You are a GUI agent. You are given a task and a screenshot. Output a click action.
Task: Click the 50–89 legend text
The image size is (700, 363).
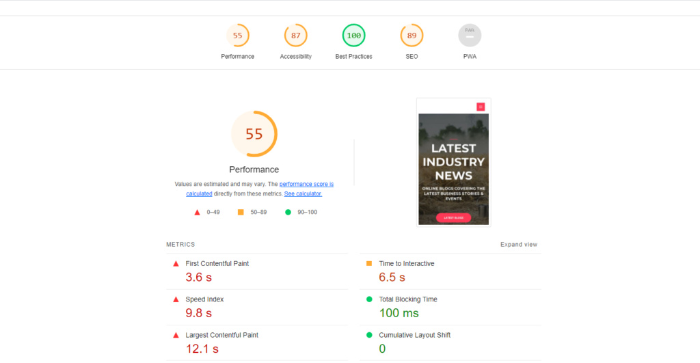258,212
